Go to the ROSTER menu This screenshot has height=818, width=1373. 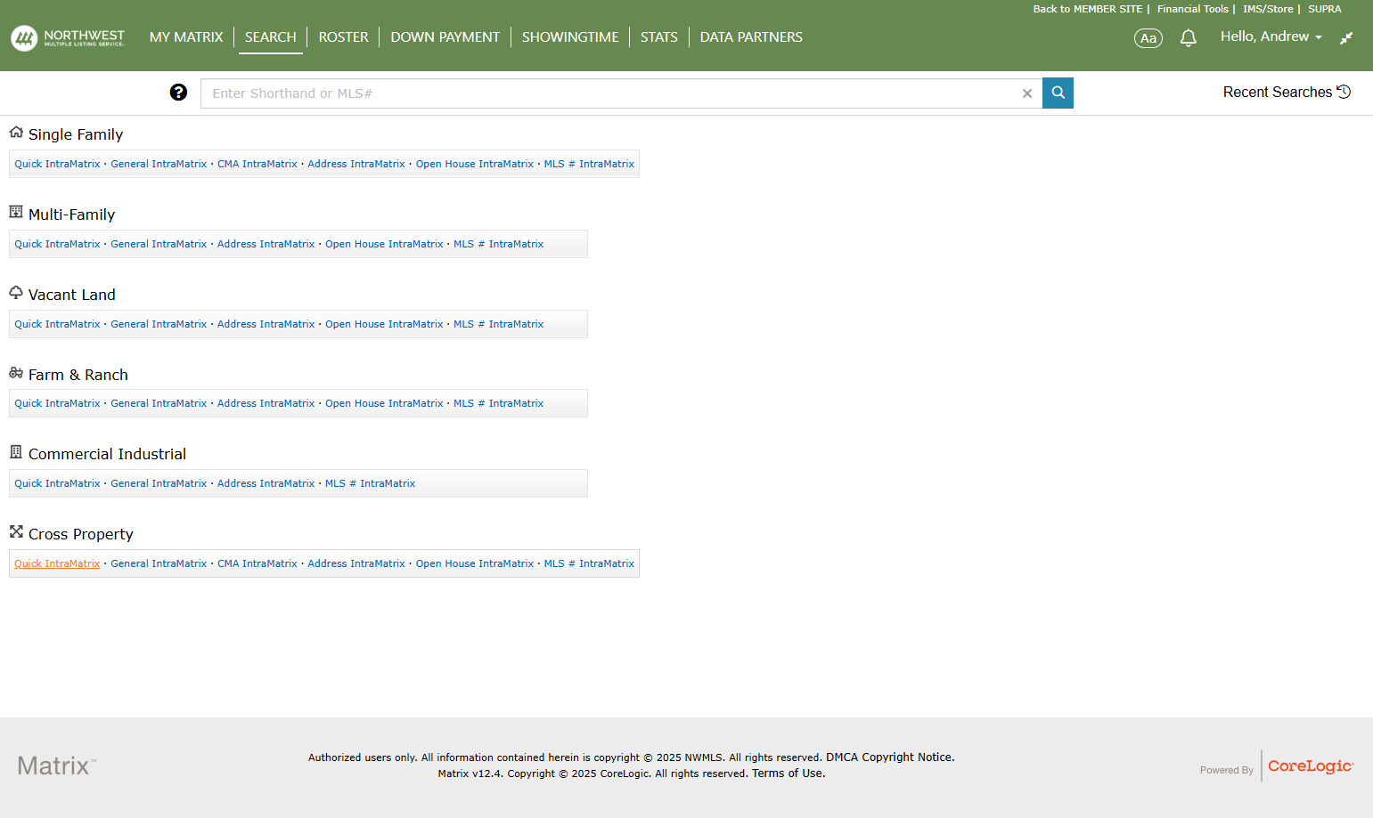click(x=343, y=37)
